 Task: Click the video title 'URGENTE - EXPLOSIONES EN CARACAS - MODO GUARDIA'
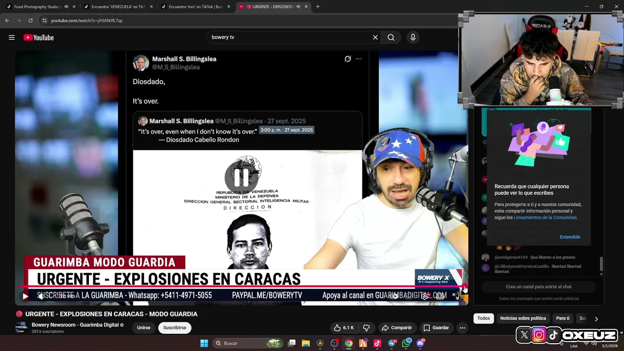pyautogui.click(x=111, y=314)
